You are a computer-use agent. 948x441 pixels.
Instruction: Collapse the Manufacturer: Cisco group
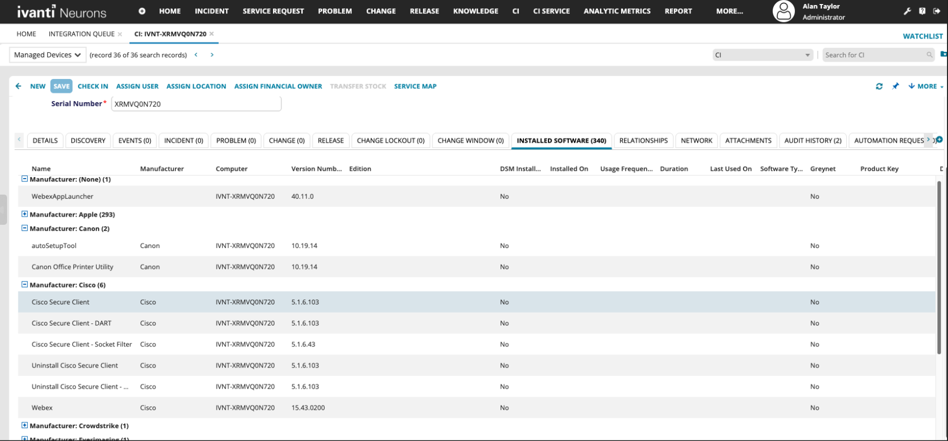click(24, 285)
